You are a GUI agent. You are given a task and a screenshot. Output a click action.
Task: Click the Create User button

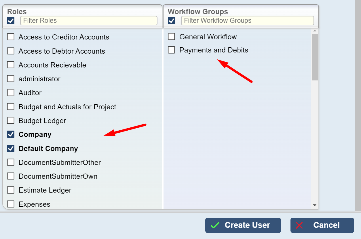243,225
